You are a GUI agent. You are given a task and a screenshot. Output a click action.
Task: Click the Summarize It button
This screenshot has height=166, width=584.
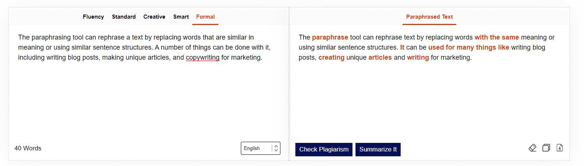click(378, 149)
